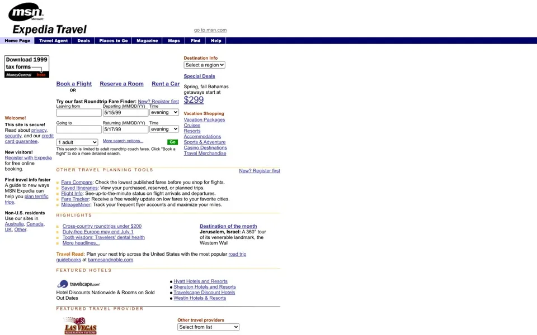Click the MSN logo
The image size is (537, 335).
[x=26, y=12]
